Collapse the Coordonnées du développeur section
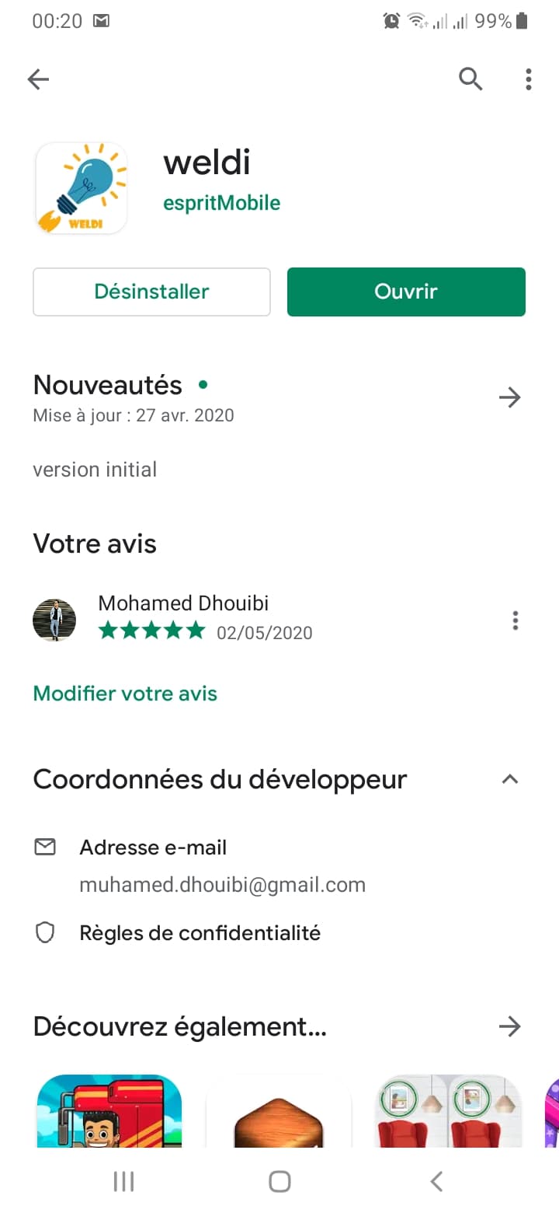The height and width of the screenshot is (1213, 559). point(509,779)
